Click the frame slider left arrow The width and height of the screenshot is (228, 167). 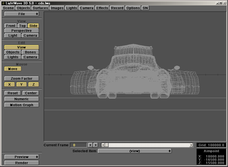[103, 145]
